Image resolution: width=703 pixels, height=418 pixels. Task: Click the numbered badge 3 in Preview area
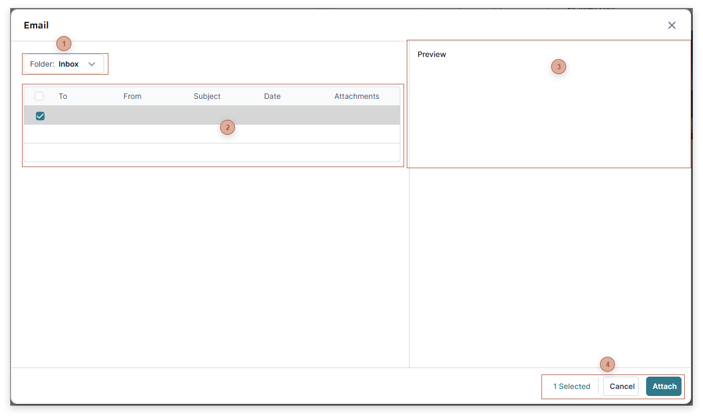[x=559, y=67]
